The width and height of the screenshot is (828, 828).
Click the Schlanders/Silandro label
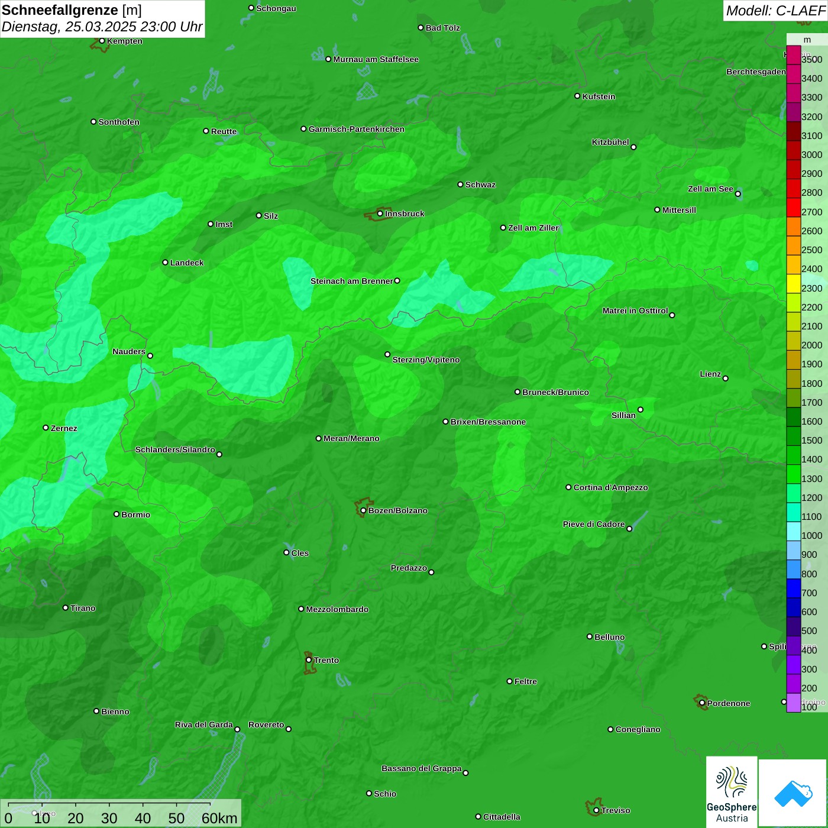(x=175, y=449)
